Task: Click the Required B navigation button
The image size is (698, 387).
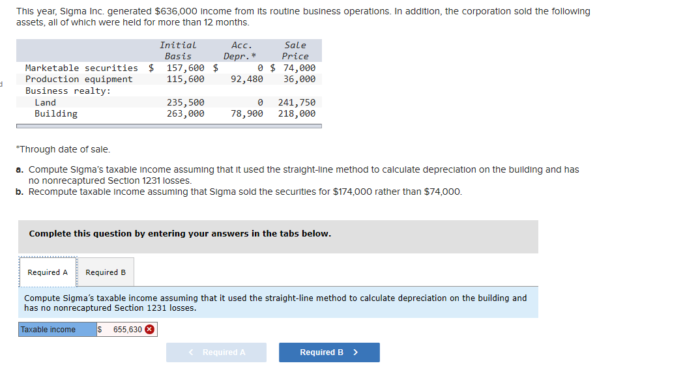Action: 329,352
